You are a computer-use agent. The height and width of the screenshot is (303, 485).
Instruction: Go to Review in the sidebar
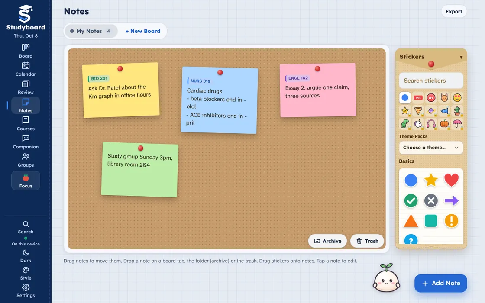pyautogui.click(x=26, y=87)
